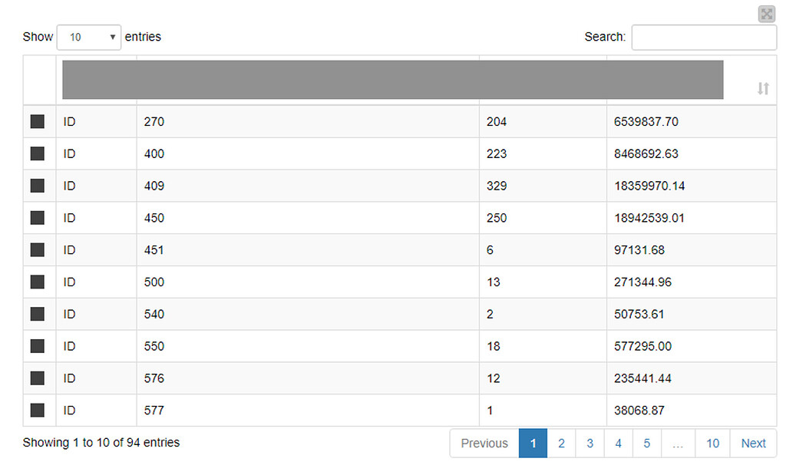786x465 pixels.
Task: Mark the checkbox for row 500
Action: [38, 282]
